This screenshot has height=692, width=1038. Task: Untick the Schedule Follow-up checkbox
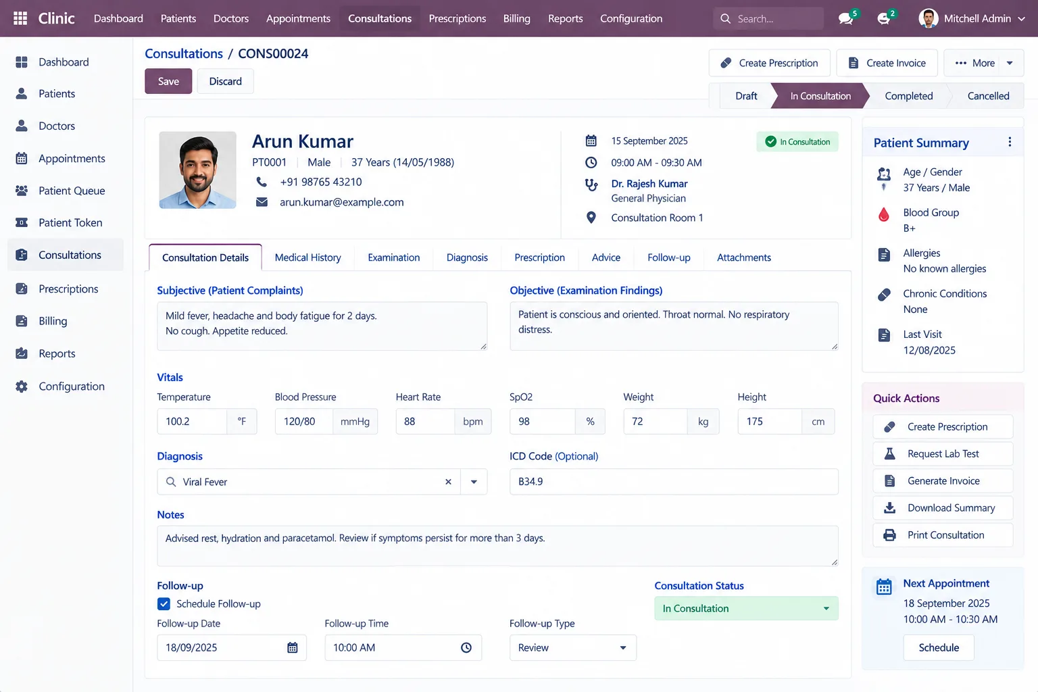[164, 603]
